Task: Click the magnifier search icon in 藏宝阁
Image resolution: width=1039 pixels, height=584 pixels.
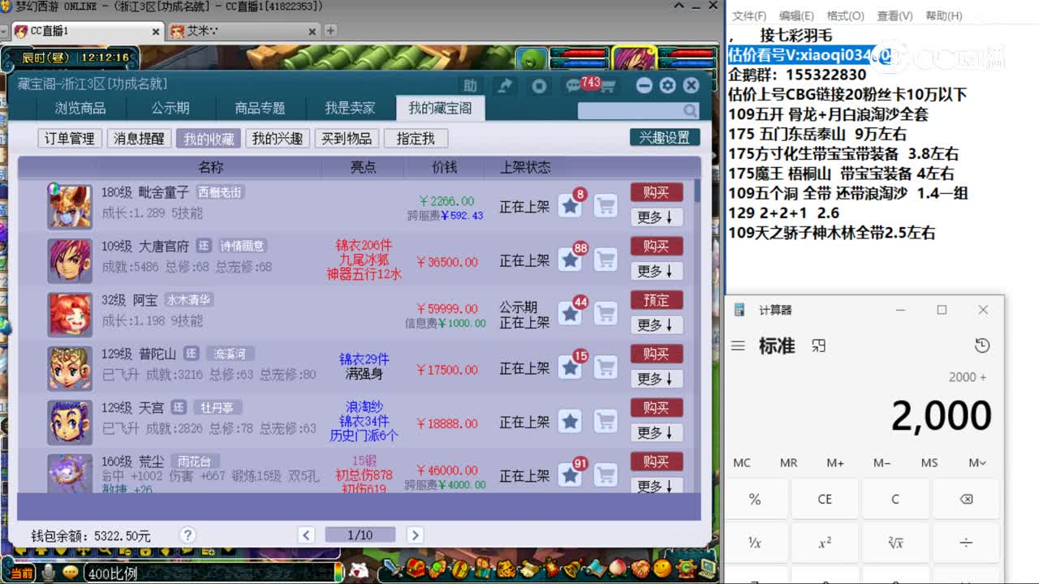Action: pos(689,109)
